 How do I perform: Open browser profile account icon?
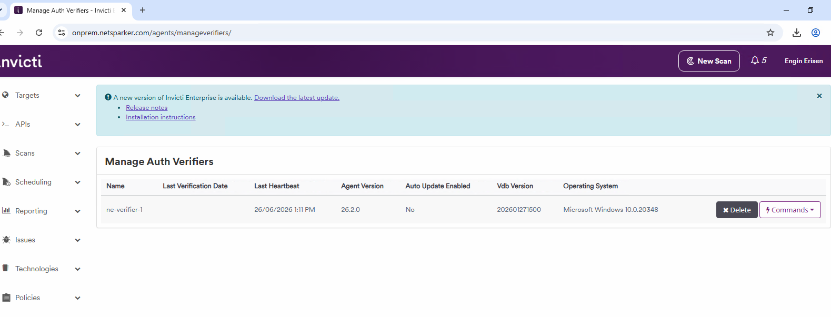click(816, 33)
